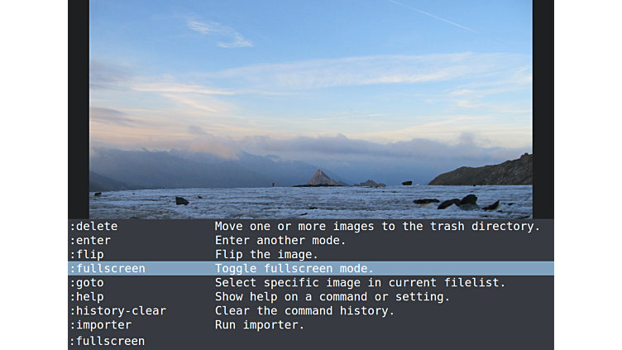Click the glacier landscape image
Viewport: 622px width, 350px height.
(x=311, y=109)
